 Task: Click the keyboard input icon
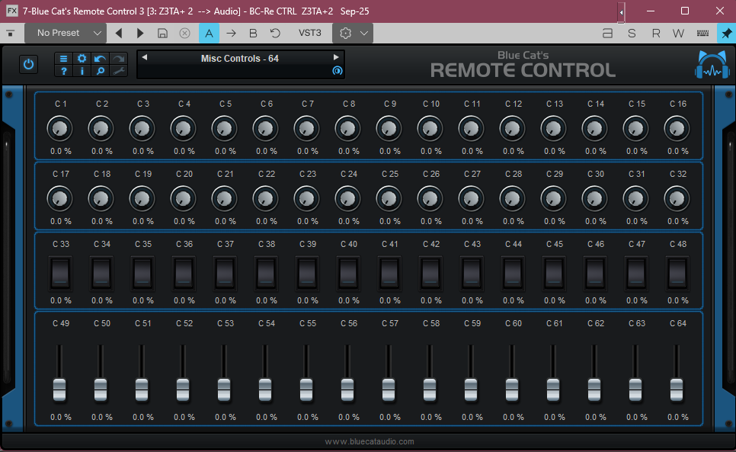pyautogui.click(x=702, y=34)
